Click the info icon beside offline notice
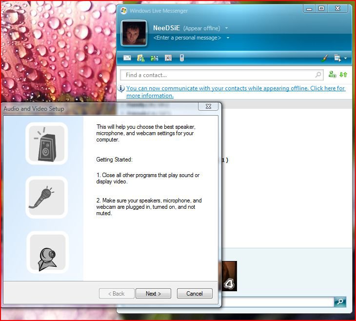Viewport: 356px width, 321px height. point(121,88)
